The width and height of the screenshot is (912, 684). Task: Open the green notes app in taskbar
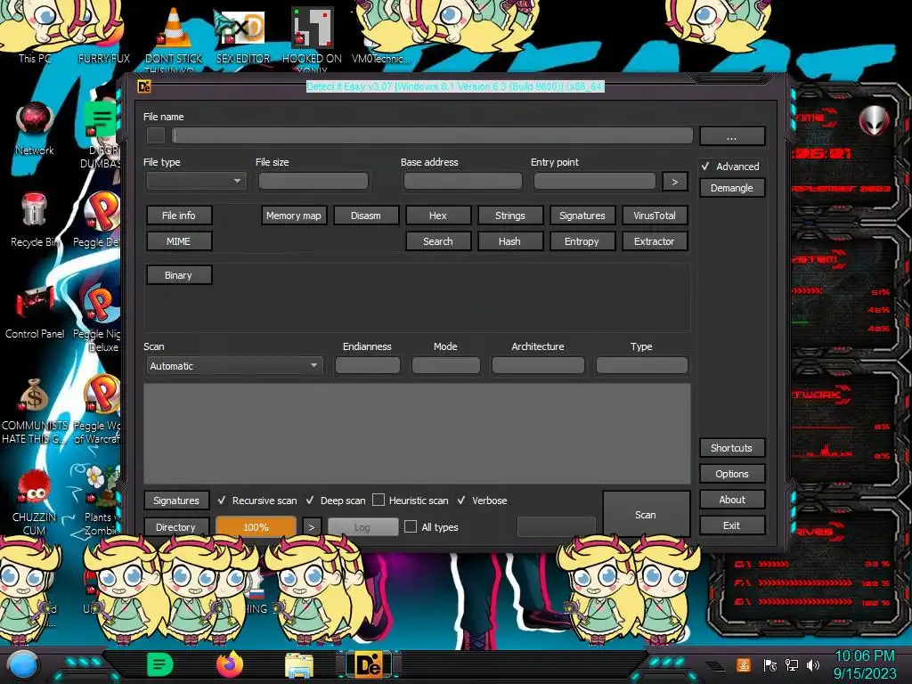coord(160,664)
